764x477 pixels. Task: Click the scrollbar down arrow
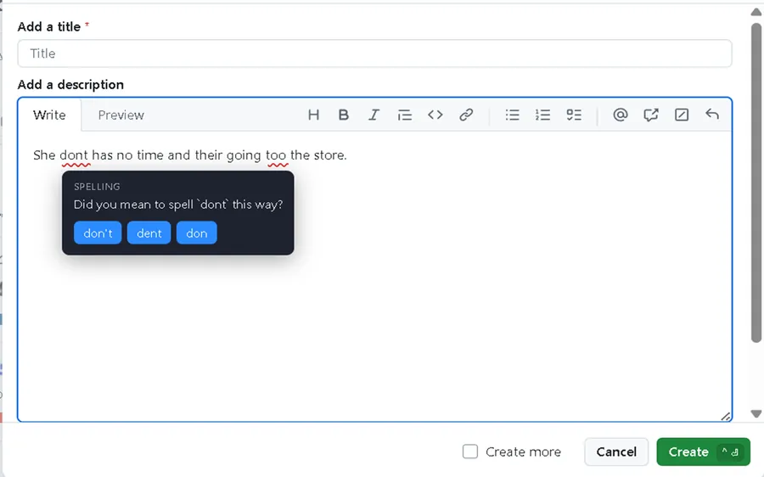[x=756, y=413]
